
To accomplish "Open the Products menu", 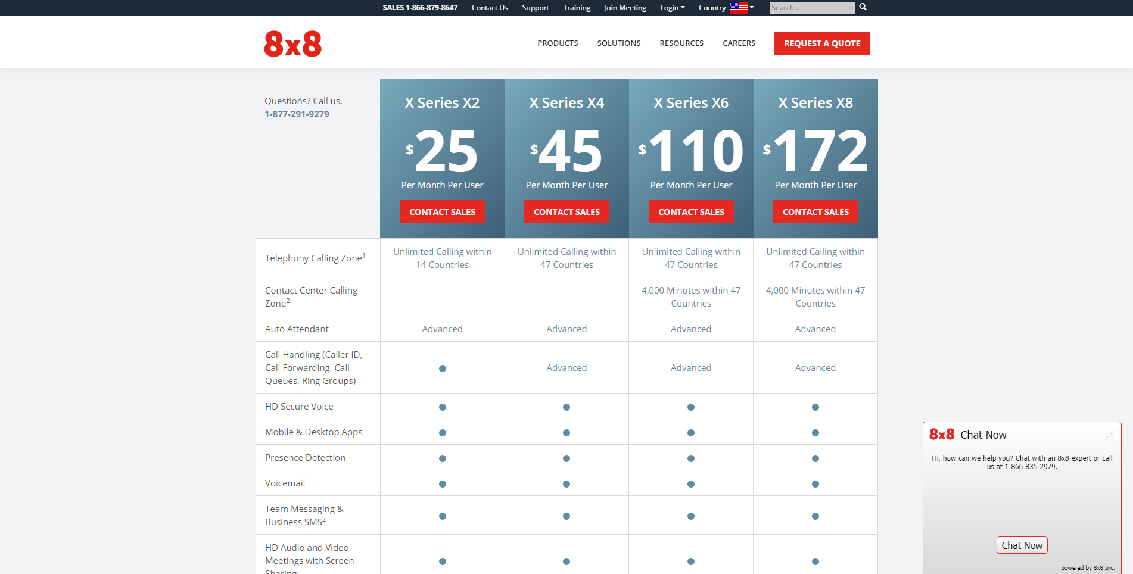I will 558,43.
